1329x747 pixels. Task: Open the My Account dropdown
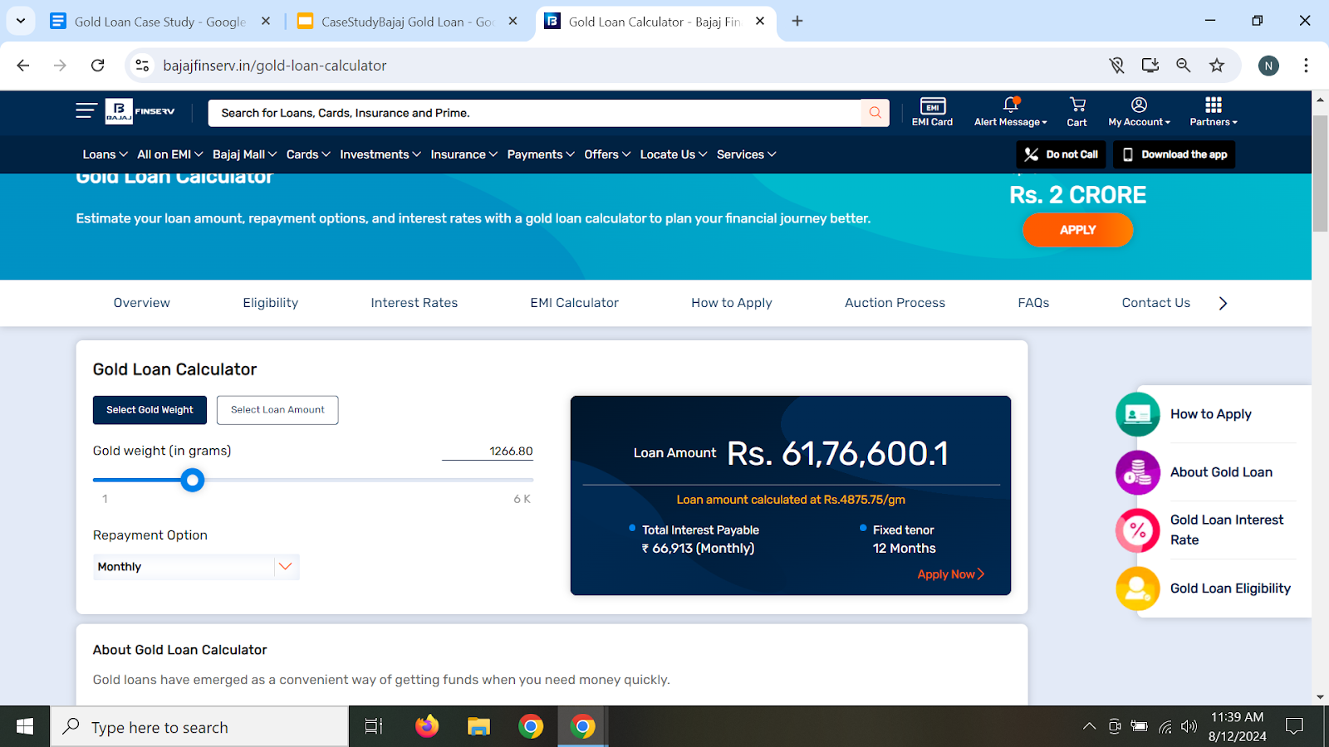tap(1139, 112)
